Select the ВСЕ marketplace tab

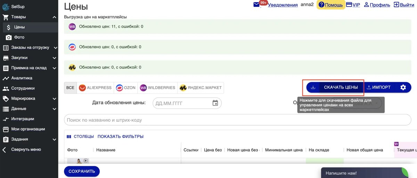[x=70, y=88]
